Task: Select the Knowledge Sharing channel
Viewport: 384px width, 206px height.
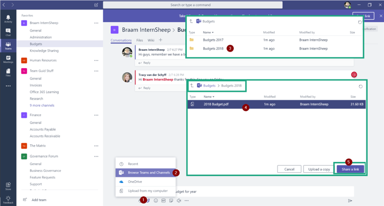Action: [44, 51]
